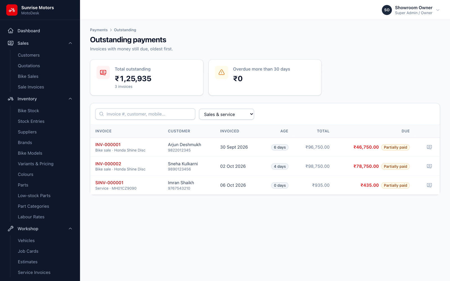Click the overdue warning triangle icon
Viewport: 450px width, 281px height.
(222, 72)
